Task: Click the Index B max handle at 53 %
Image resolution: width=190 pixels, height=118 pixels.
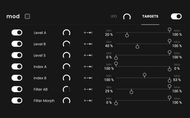Action: (x=145, y=75)
